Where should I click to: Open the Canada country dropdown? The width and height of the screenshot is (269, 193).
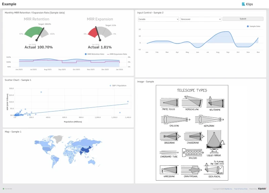click(158, 19)
